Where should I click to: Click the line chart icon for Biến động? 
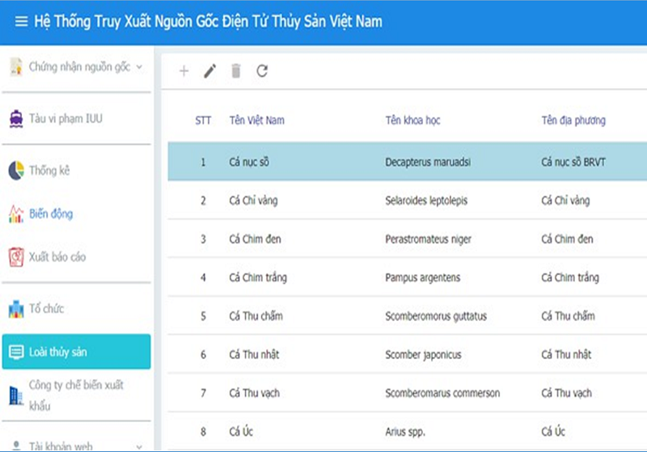(x=16, y=213)
